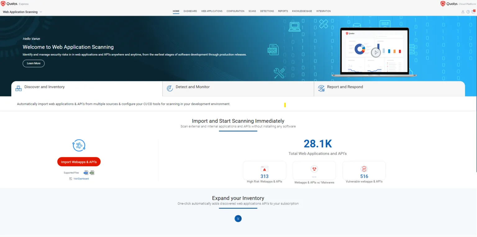Open the Web Application Scanning module dropdown
The height and width of the screenshot is (237, 477).
(x=22, y=12)
